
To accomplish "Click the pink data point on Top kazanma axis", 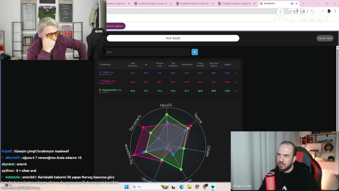I will coord(135,155).
